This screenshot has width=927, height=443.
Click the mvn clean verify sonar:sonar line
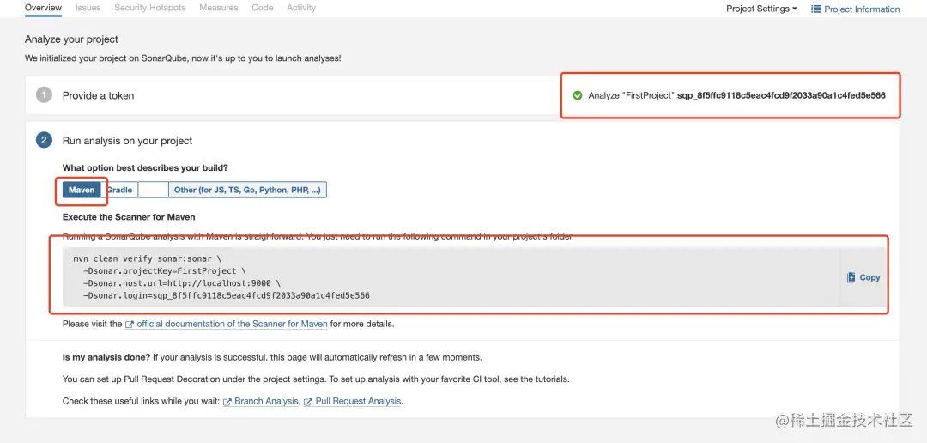[148, 259]
